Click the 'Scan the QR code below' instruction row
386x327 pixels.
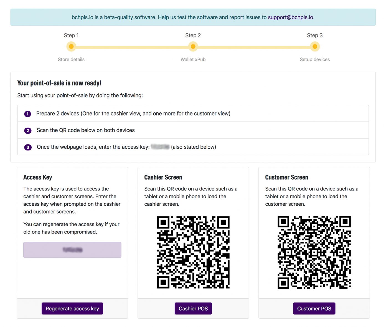click(x=193, y=130)
